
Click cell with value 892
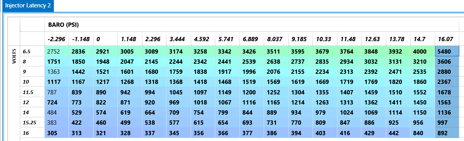[x=447, y=132]
